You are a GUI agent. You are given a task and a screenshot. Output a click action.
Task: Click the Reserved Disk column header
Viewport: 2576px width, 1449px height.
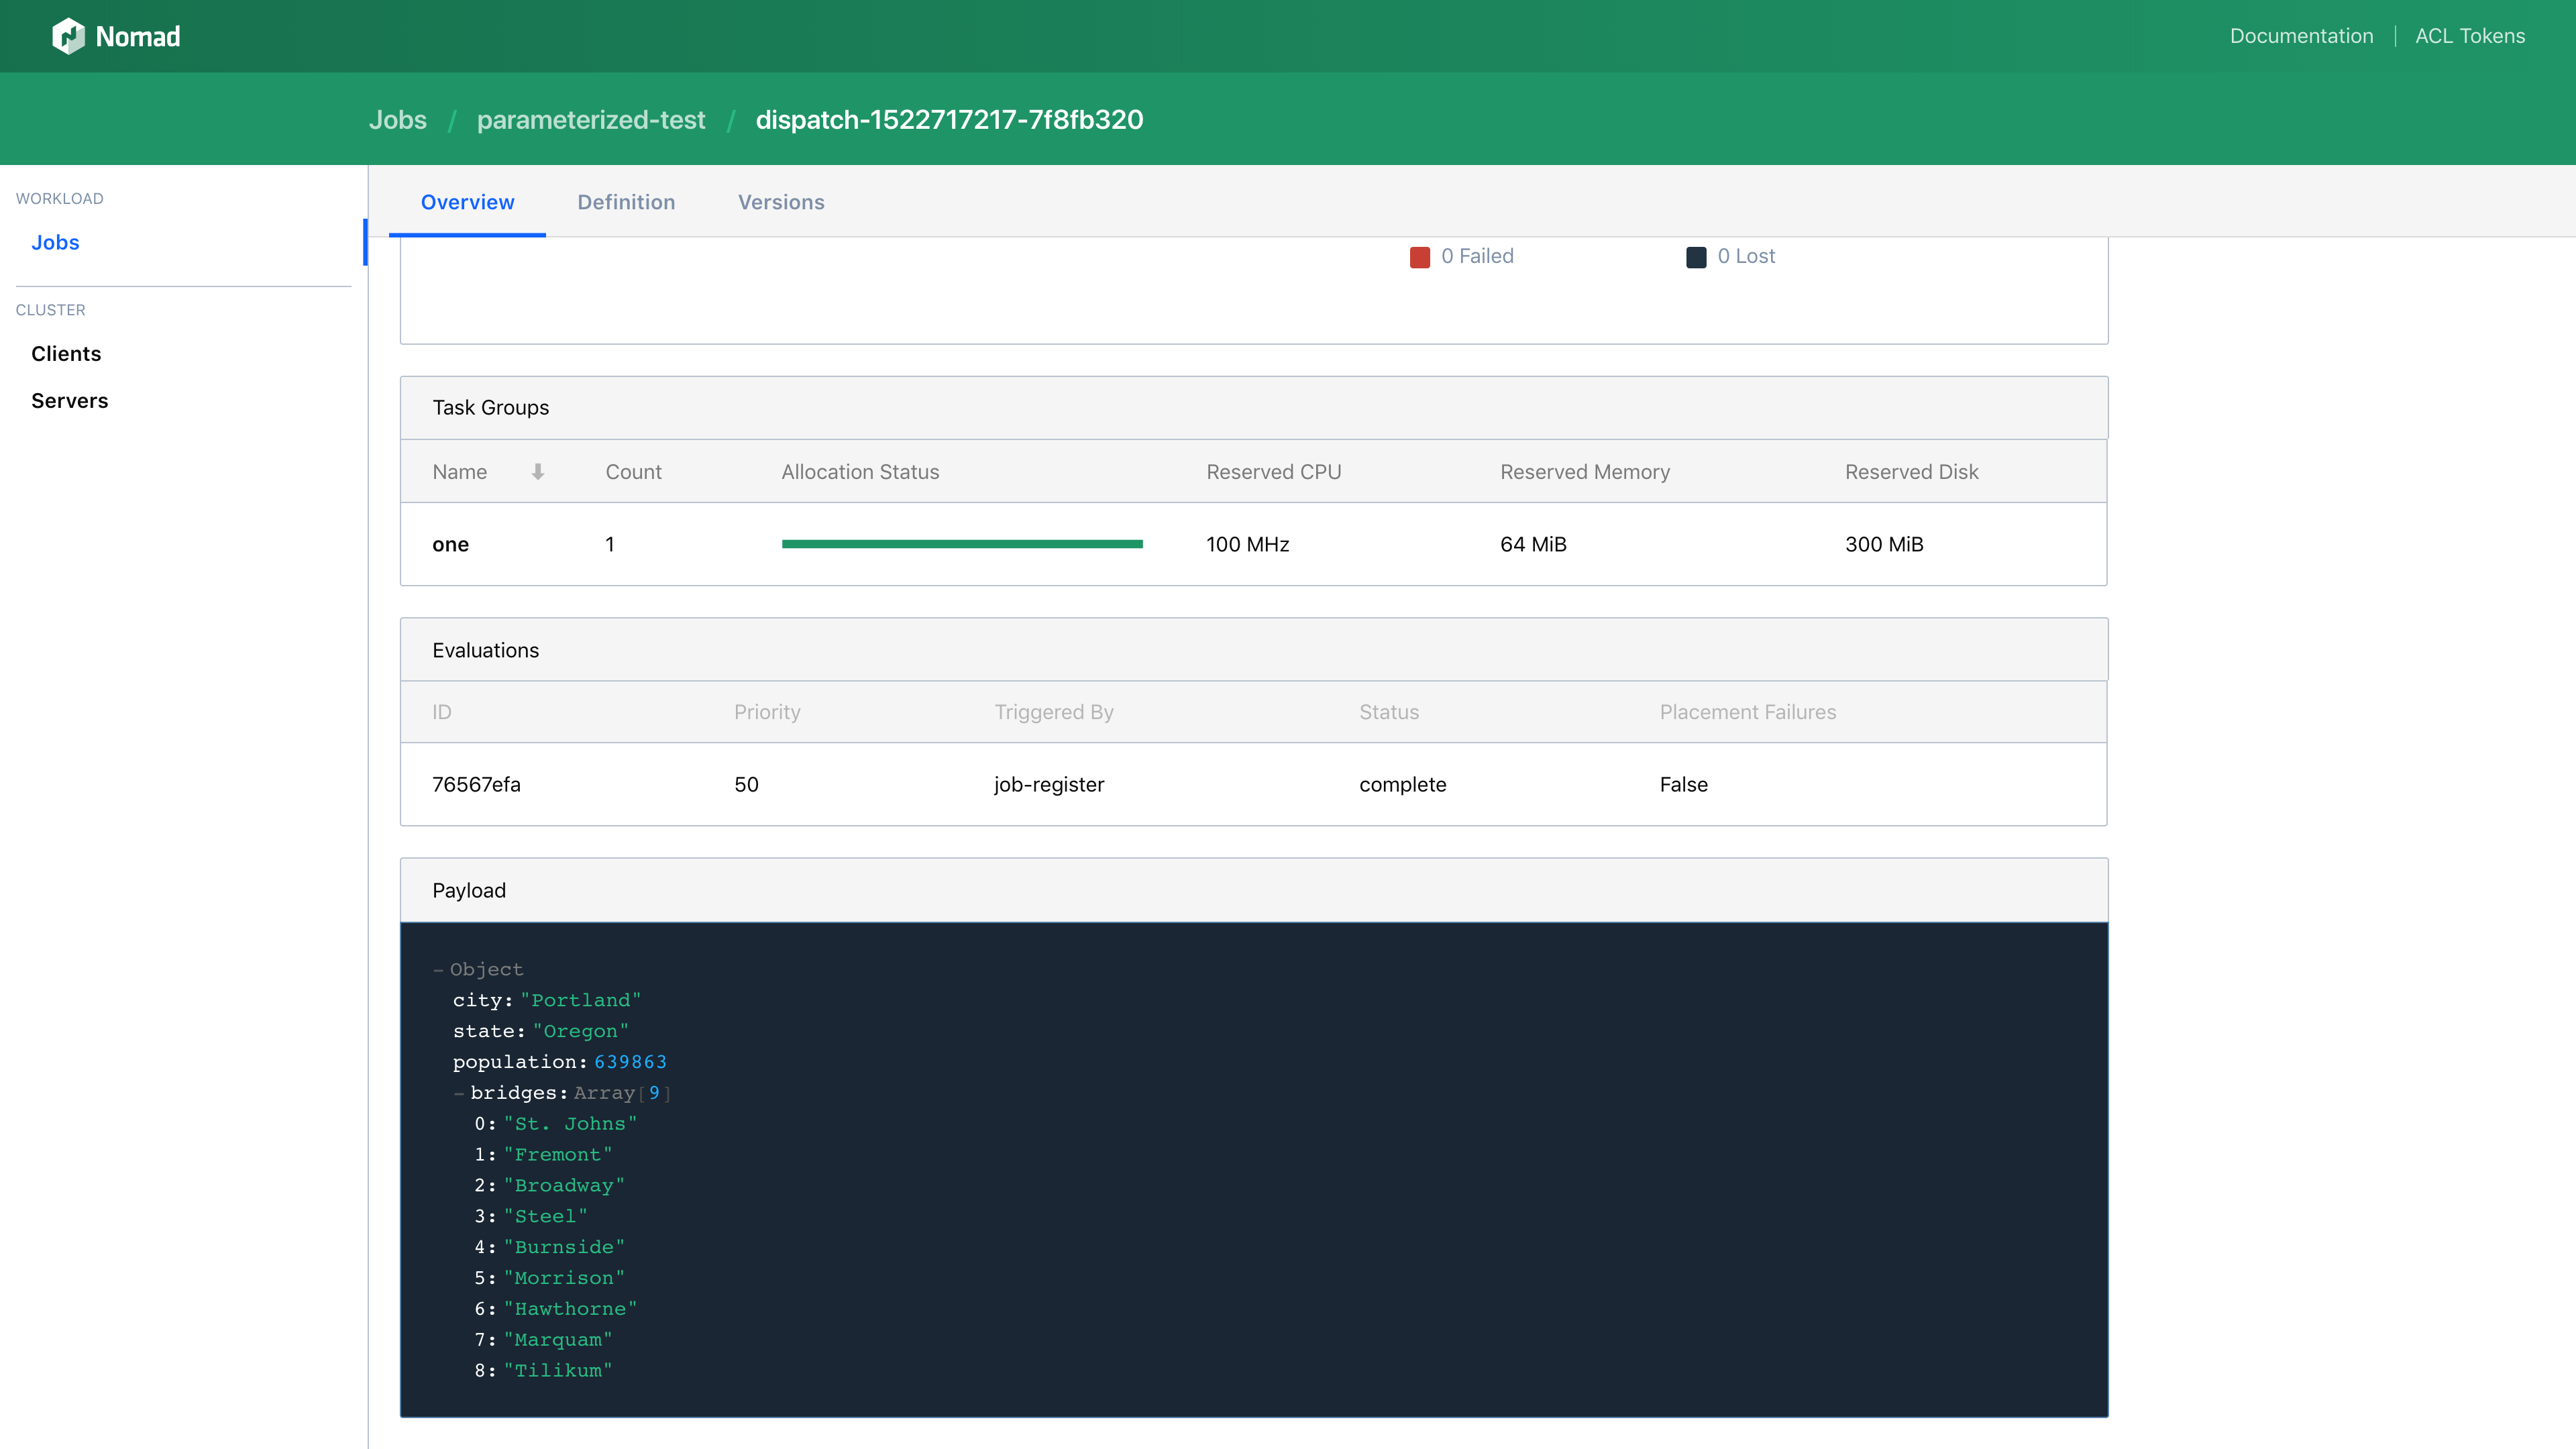[x=1911, y=472]
